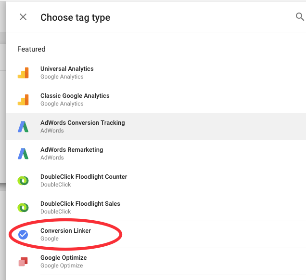Open the tag type search
This screenshot has height=280, width=306.
click(x=300, y=16)
